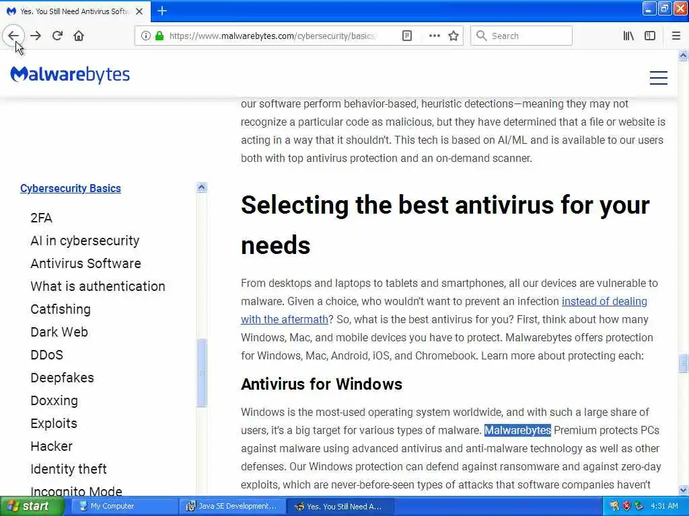The width and height of the screenshot is (689, 516).
Task: Click the 'Antivirus for Windows' heading
Action: pyautogui.click(x=321, y=384)
